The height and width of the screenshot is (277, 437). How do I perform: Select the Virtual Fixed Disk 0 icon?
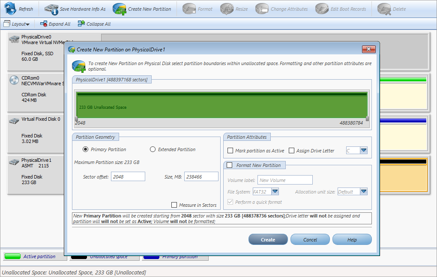tap(15, 121)
